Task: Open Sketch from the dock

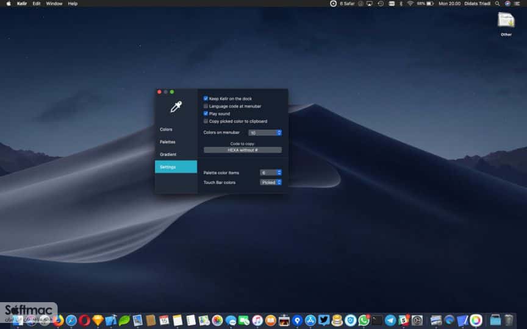Action: (98, 320)
